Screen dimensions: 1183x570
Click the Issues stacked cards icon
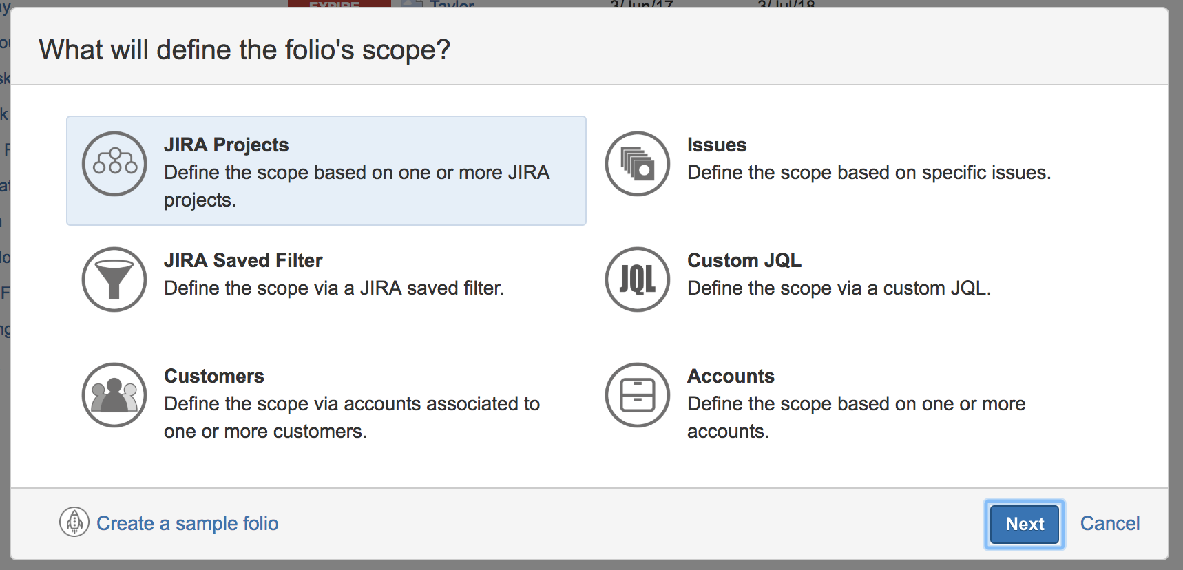pos(638,164)
